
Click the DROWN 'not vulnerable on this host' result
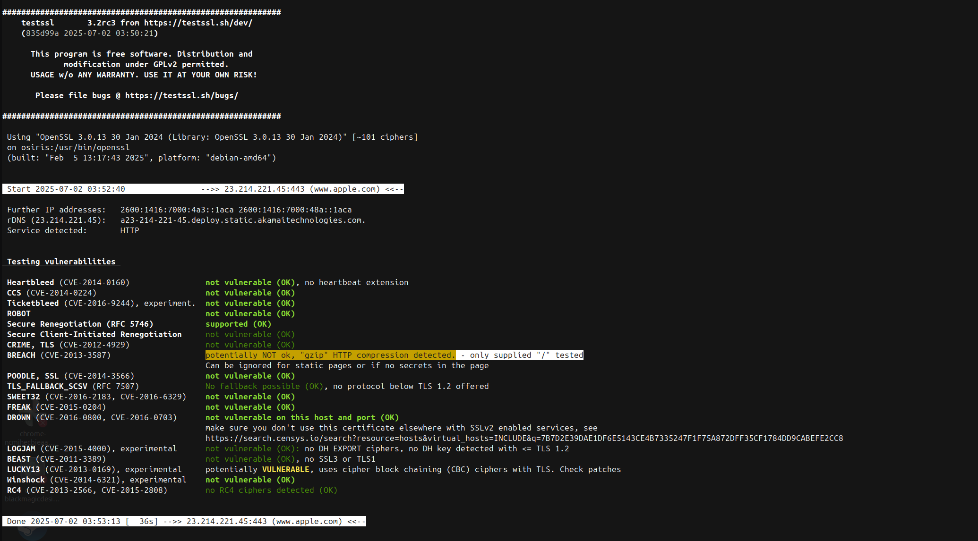(302, 417)
